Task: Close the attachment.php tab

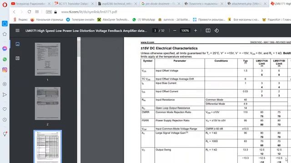Action: click(266, 4)
